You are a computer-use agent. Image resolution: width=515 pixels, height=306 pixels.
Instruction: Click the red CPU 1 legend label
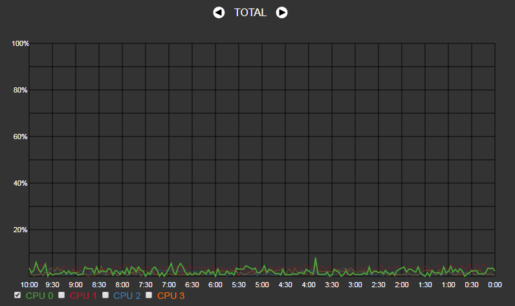[83, 296]
